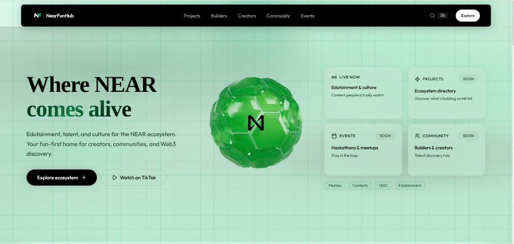Open search with the magnifier icon

coord(432,16)
